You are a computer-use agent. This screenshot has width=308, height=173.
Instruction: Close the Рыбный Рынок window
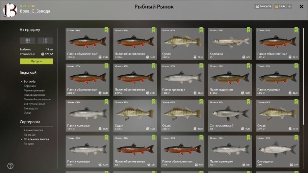point(301,7)
